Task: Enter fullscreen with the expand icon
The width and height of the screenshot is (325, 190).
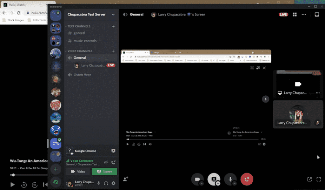Action: point(318,179)
